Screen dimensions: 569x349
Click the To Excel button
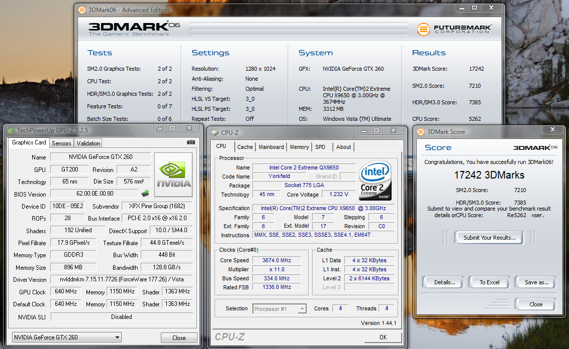pos(489,282)
